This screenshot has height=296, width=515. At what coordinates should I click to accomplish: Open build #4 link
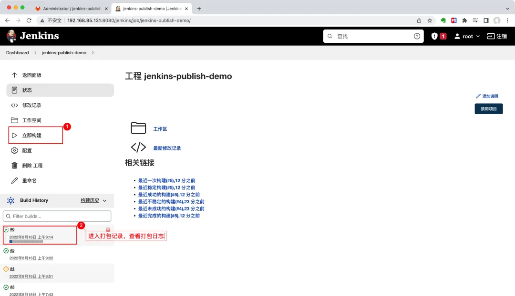(12, 269)
